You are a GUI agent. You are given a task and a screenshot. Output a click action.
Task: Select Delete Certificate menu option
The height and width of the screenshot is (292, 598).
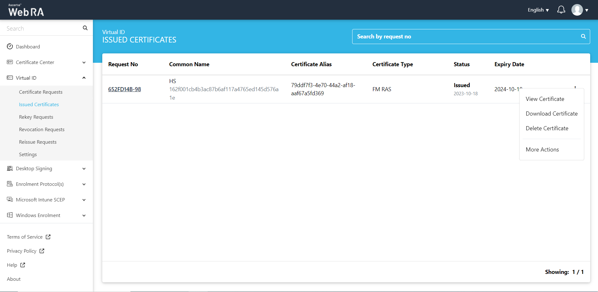[x=547, y=128]
